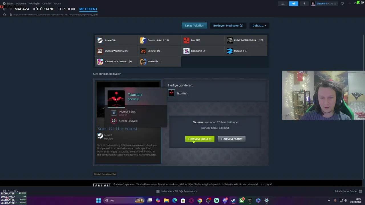Click the blue announcements megaphone button
The image size is (365, 205).
[293, 3]
